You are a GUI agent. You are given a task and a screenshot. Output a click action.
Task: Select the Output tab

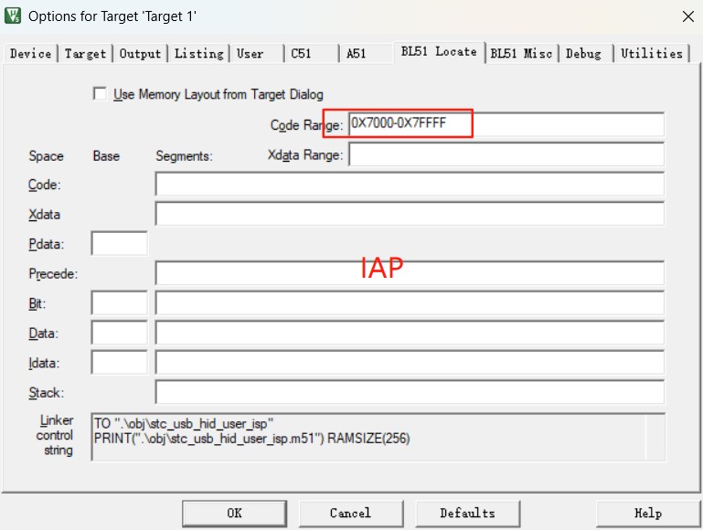pyautogui.click(x=140, y=53)
